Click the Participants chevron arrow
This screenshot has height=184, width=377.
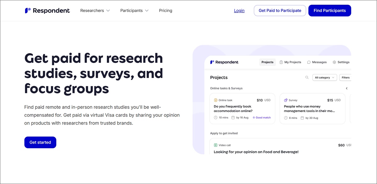[147, 11]
